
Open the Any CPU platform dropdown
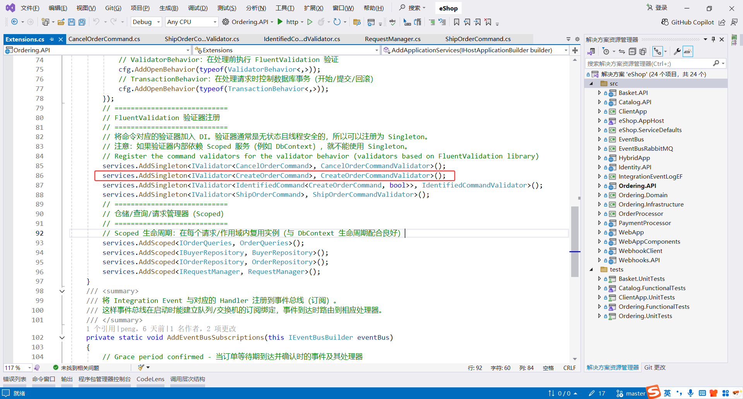click(191, 22)
